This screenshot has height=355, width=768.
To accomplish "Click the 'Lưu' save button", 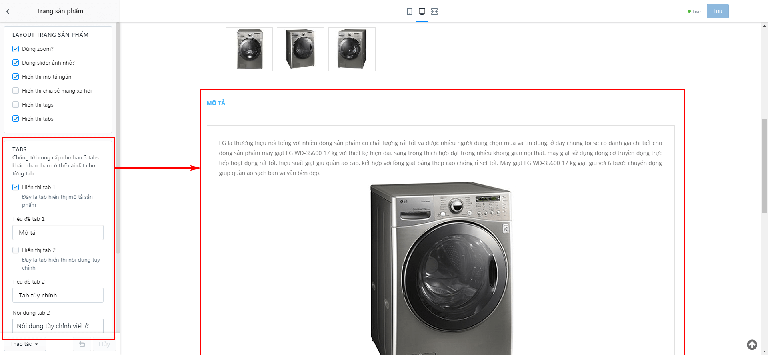I will tap(718, 11).
